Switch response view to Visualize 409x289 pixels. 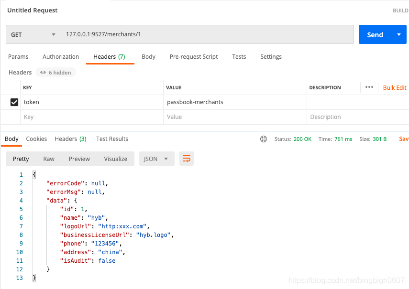[116, 159]
